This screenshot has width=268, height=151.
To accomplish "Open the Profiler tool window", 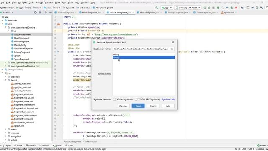I will click(44, 146).
